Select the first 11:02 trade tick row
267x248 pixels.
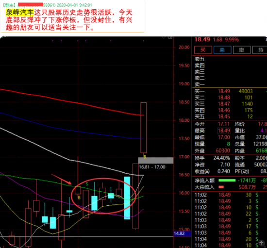[x=229, y=195]
